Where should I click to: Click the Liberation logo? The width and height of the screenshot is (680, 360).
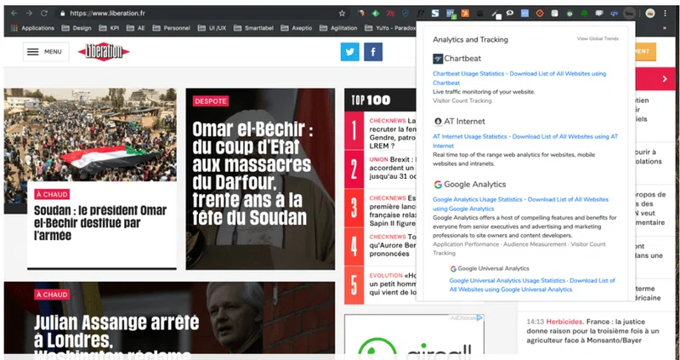104,52
